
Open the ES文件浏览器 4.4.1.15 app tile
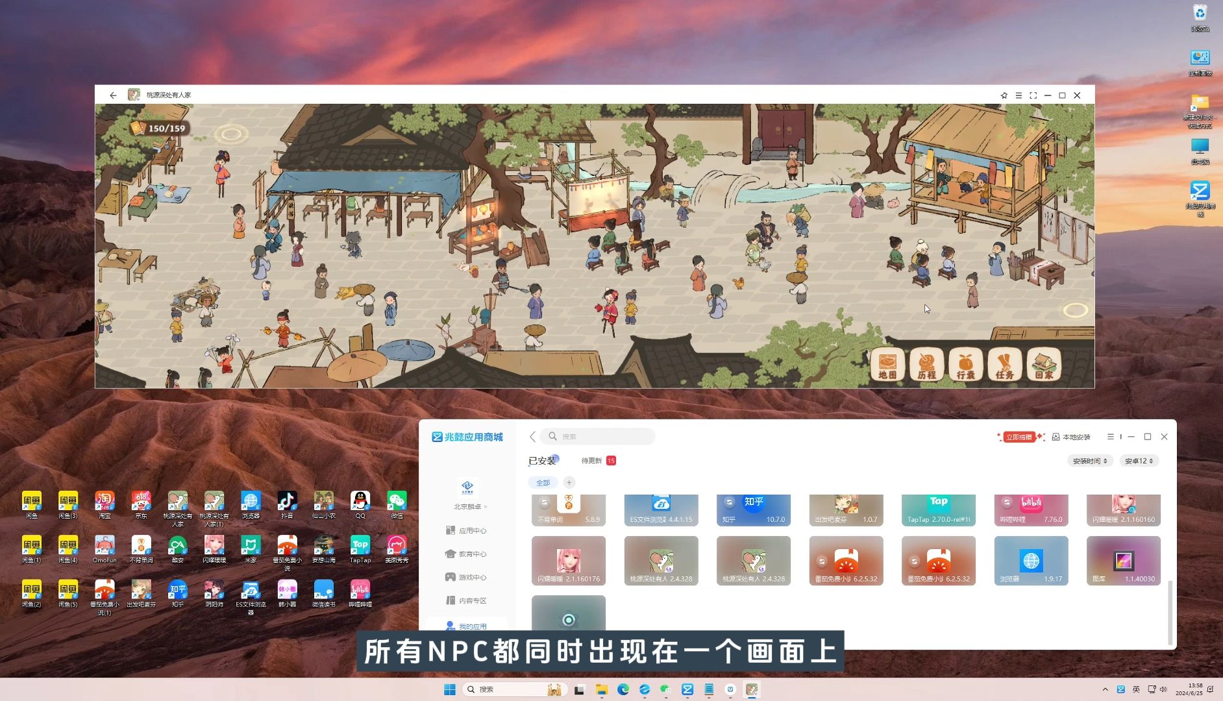(661, 510)
